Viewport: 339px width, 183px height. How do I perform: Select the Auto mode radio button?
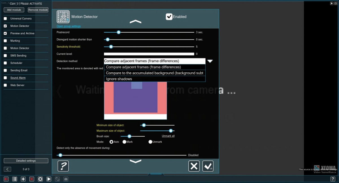[x=111, y=142]
